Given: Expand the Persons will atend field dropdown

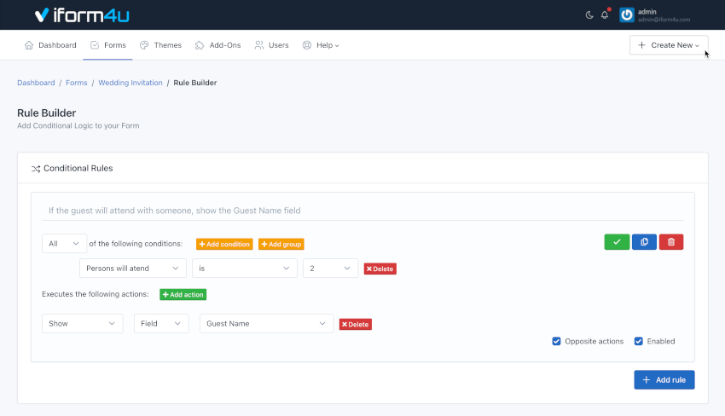Looking at the screenshot, I should point(132,269).
